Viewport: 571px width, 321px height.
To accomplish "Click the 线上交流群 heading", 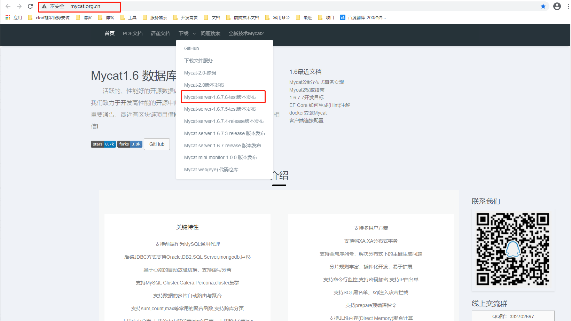I will [x=489, y=304].
